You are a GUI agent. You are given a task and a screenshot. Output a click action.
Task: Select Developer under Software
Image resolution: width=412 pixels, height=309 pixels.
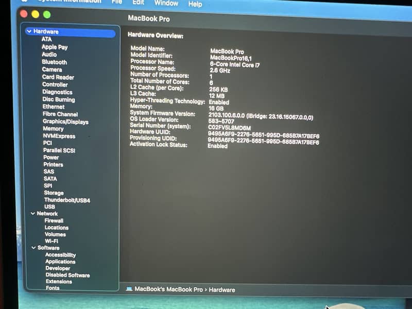[x=58, y=268]
